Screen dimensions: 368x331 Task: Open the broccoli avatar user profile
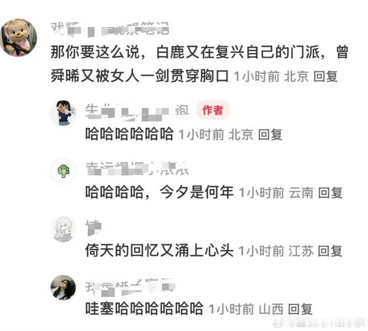(63, 171)
